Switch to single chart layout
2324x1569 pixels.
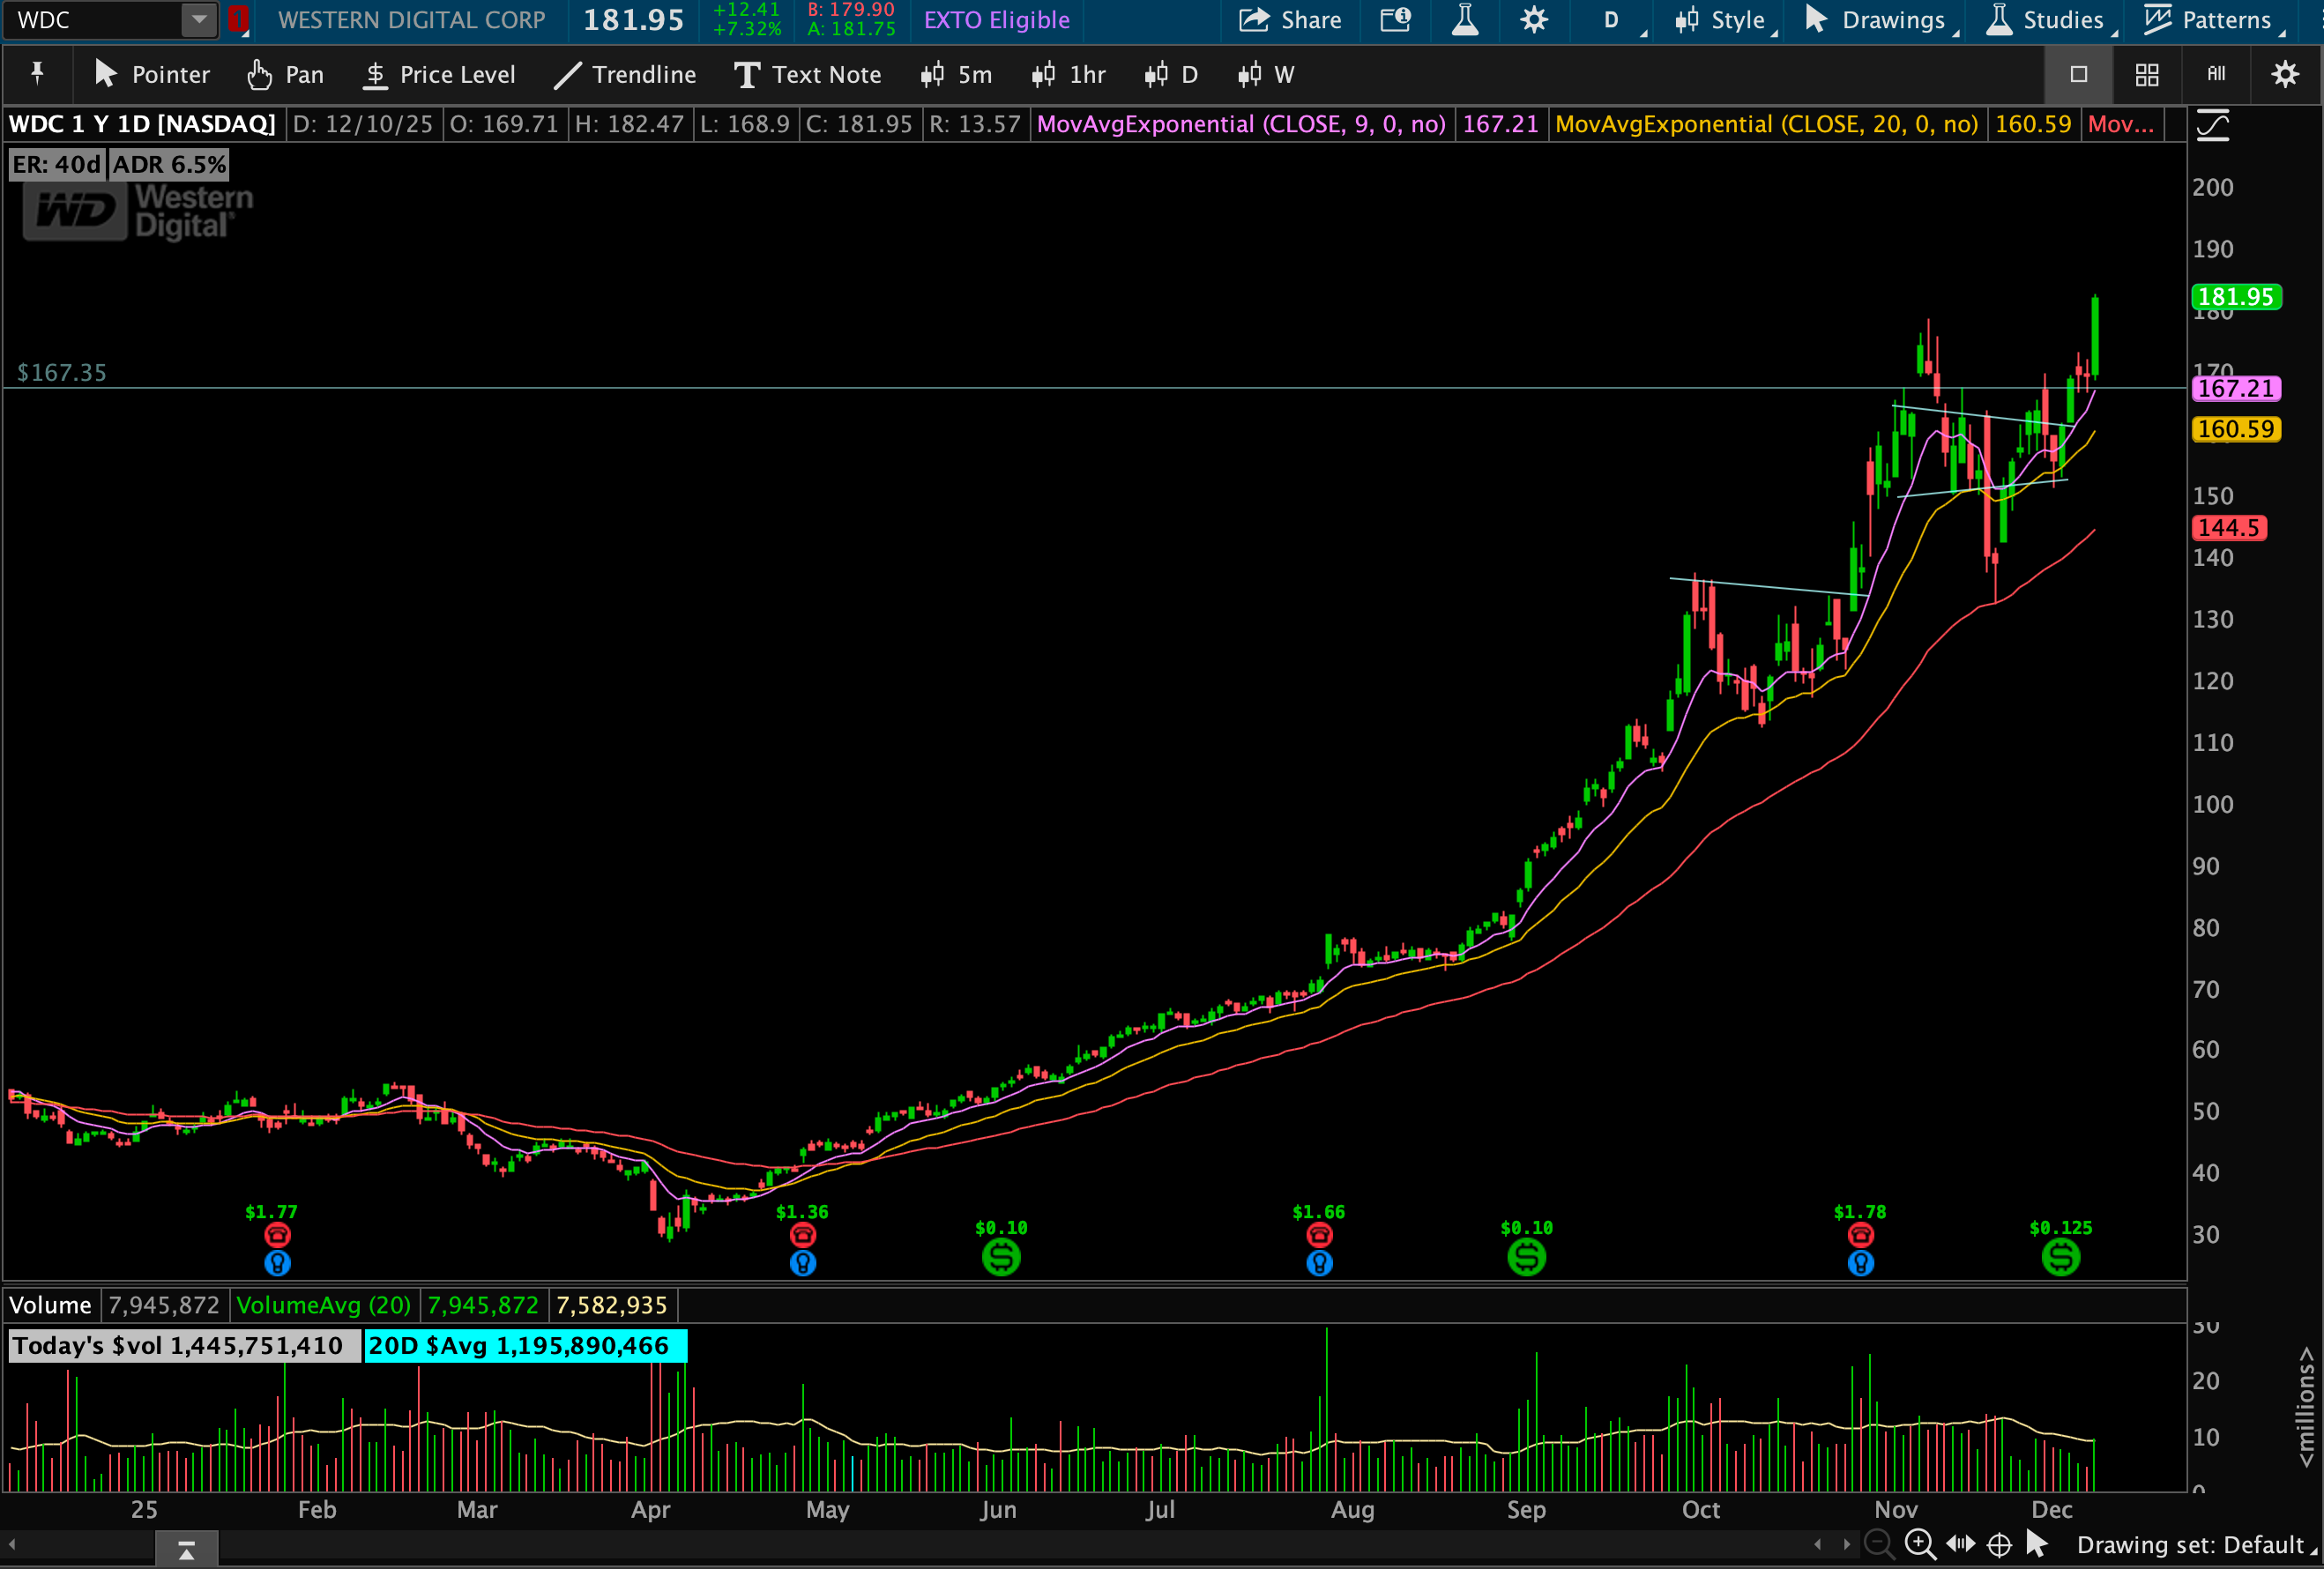(x=2078, y=74)
